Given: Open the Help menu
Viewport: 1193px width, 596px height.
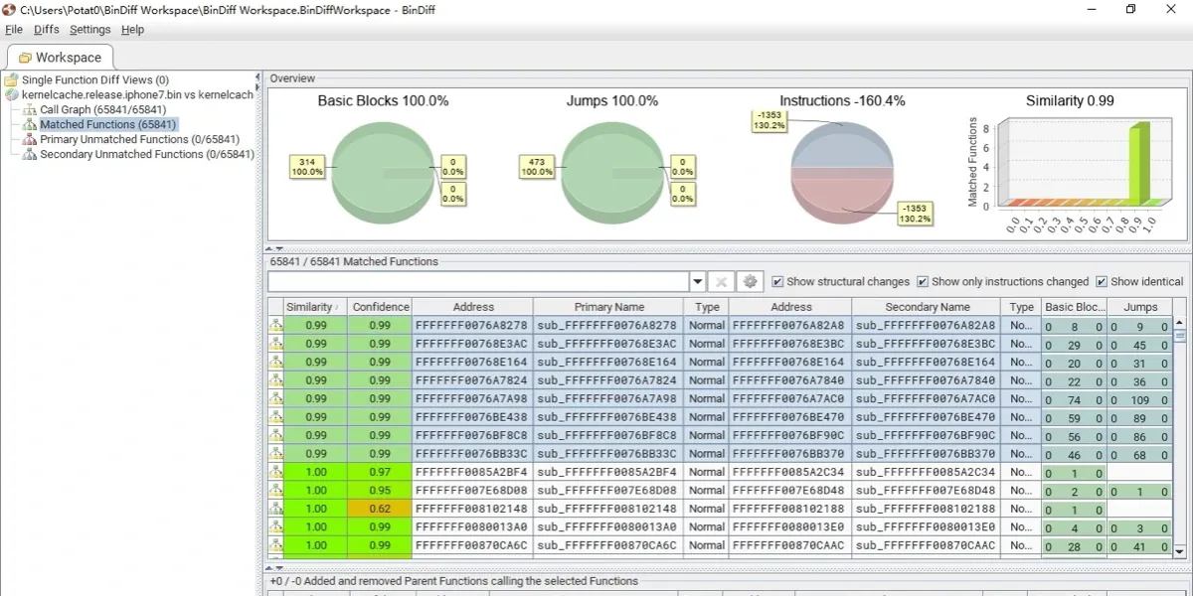Looking at the screenshot, I should pyautogui.click(x=132, y=30).
